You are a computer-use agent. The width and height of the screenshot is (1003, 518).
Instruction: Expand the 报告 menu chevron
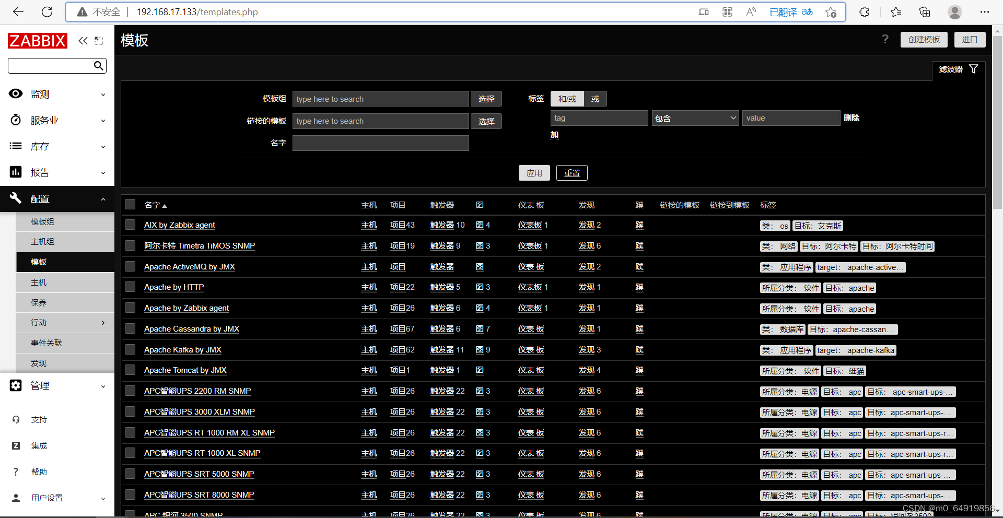click(103, 173)
